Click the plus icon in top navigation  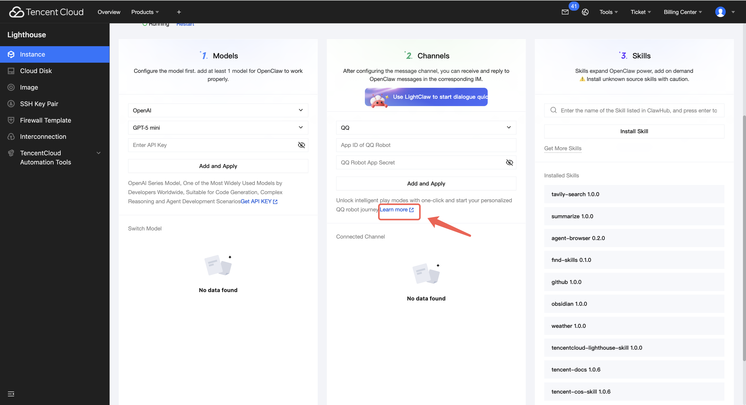click(x=179, y=12)
